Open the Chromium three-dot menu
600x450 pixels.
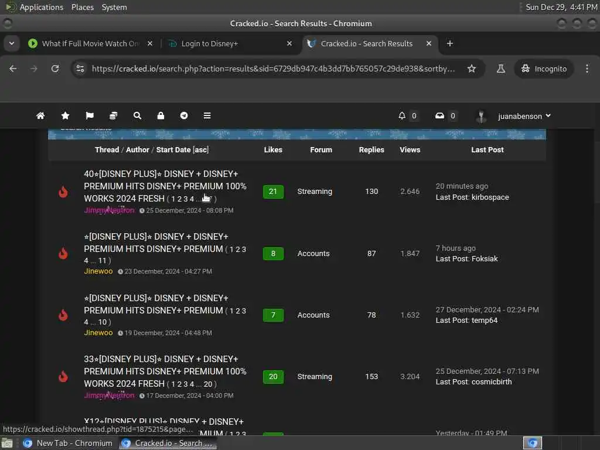[x=587, y=69]
